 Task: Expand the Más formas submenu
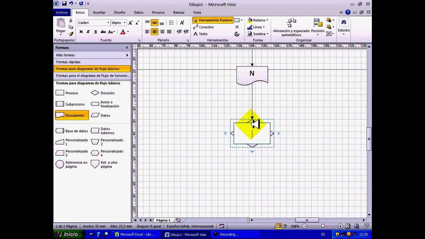tap(92, 55)
